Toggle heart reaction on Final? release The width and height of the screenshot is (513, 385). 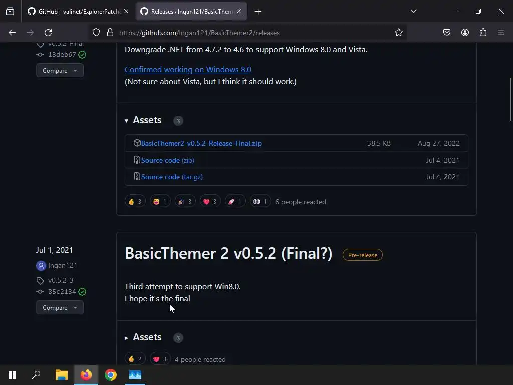[160, 359]
